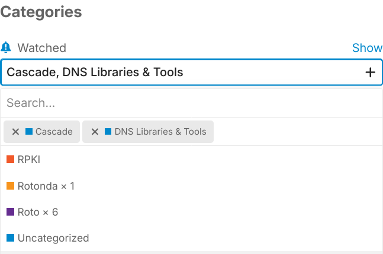Select the RPKI category option

pyautogui.click(x=29, y=159)
